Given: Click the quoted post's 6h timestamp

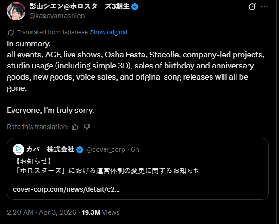Looking at the screenshot, I should [x=135, y=149].
